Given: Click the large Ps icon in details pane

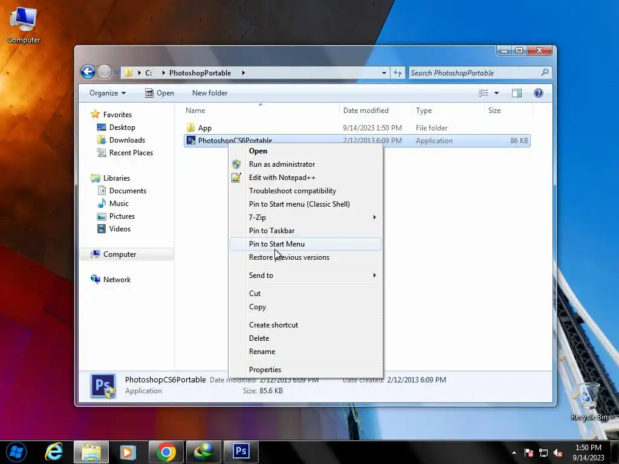Looking at the screenshot, I should [103, 385].
